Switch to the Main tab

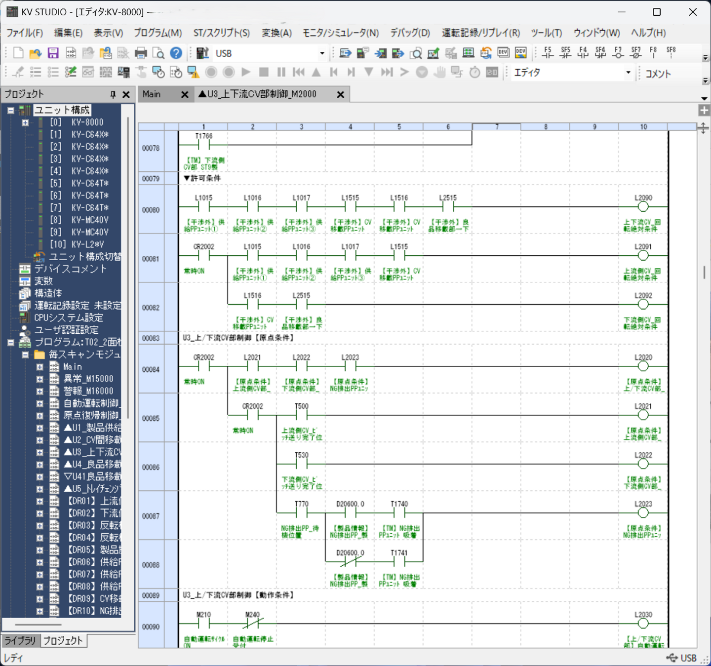[x=152, y=94]
